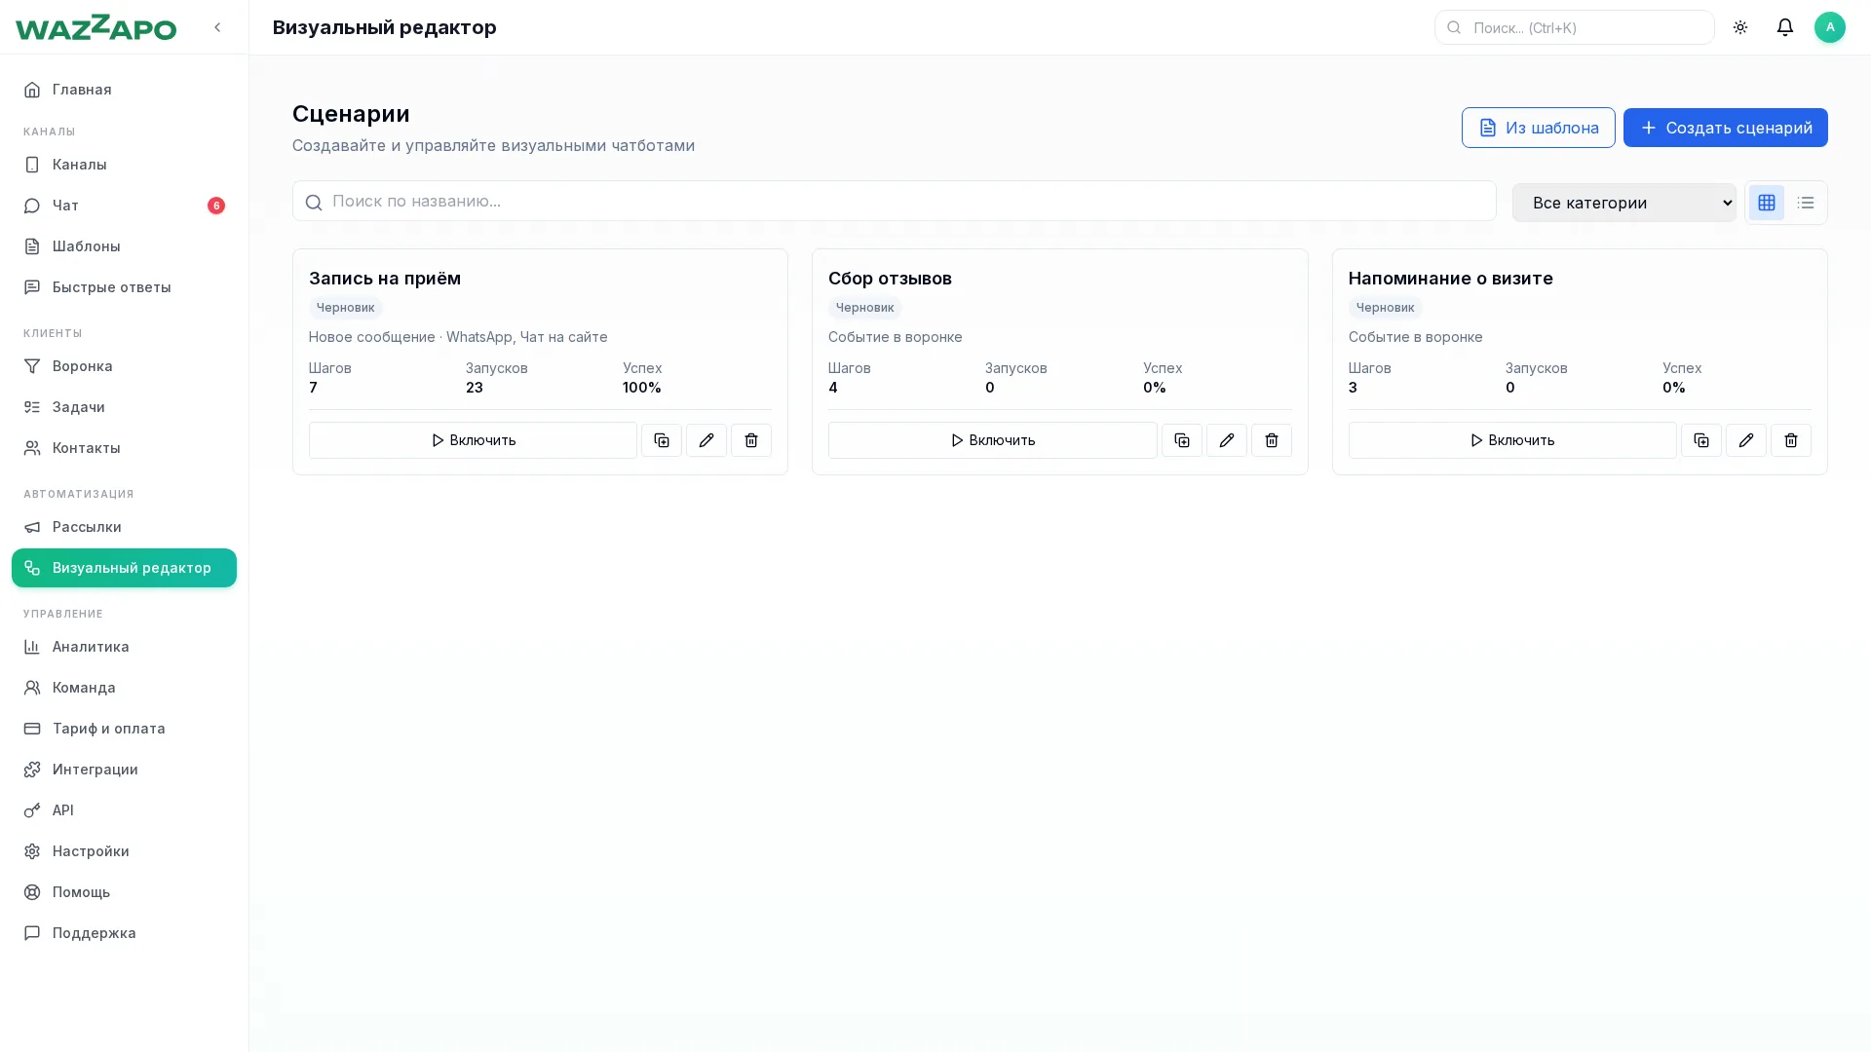
Task: Open "Быстрые ответы" in the sidebar
Action: click(124, 287)
